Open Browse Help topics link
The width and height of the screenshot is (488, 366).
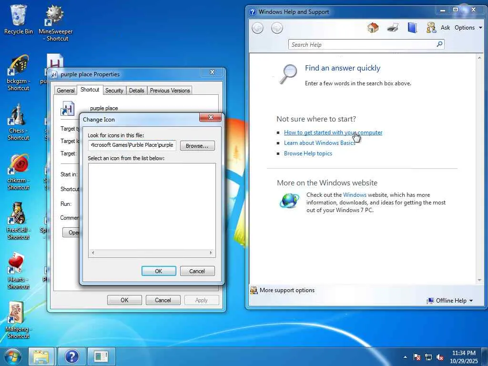[x=308, y=153]
